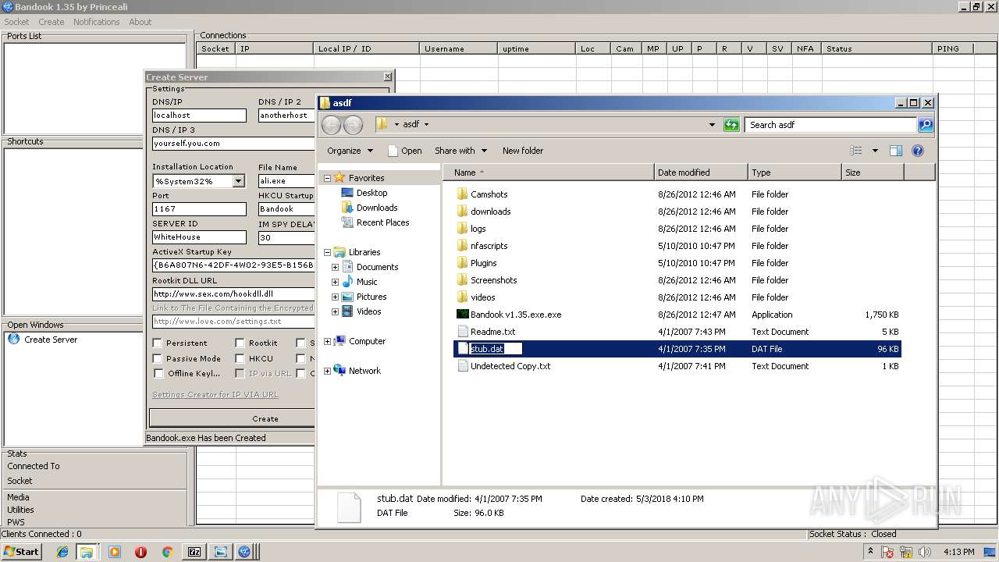Viewport: 999px width, 562px height.
Task: Show hidden system tray icons arrow
Action: (x=871, y=552)
